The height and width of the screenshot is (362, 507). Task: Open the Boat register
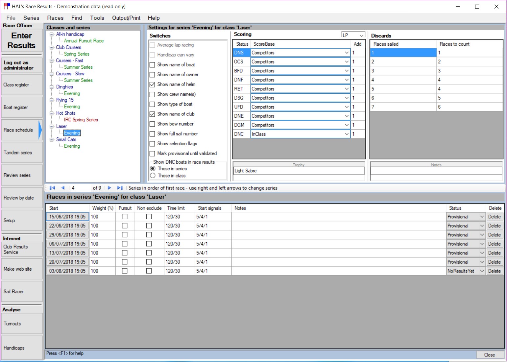pyautogui.click(x=22, y=107)
